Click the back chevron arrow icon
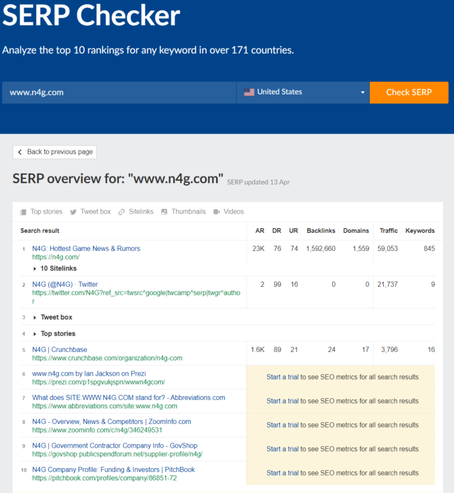 20,152
